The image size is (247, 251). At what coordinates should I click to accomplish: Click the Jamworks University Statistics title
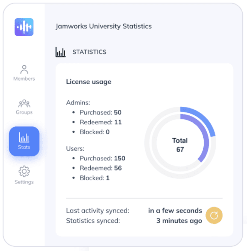click(104, 26)
